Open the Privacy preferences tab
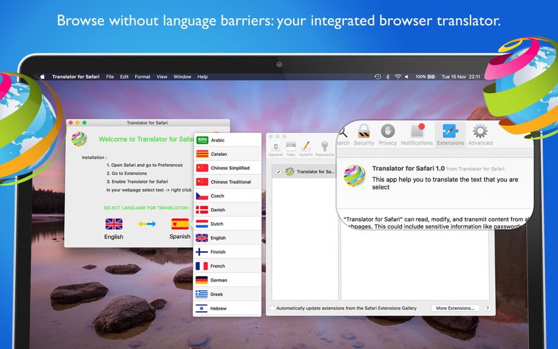This screenshot has width=558, height=349. [388, 135]
